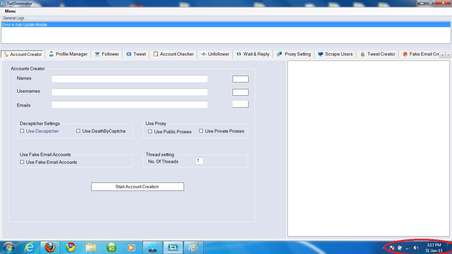Go to the Tweet Creator tab

(x=378, y=54)
